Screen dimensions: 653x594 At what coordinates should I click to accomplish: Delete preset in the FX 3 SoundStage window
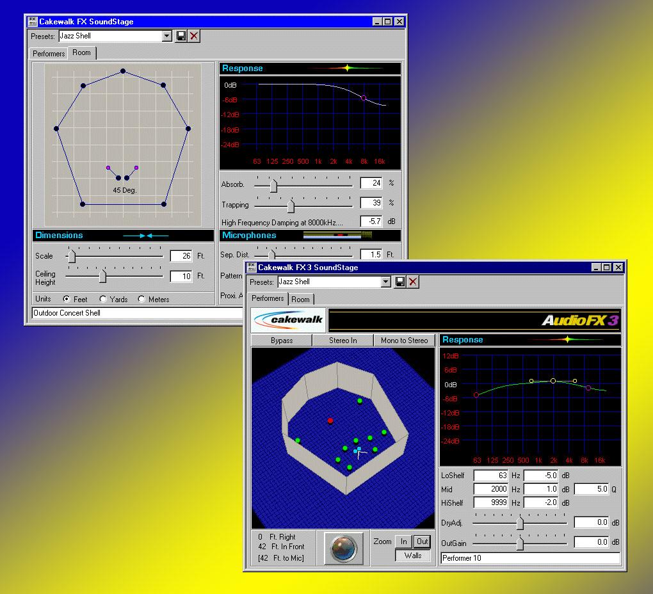[413, 282]
